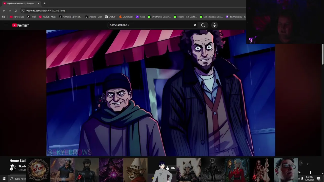Viewport: 324px width, 182px height.
Task: Select the white-haired cat-ear avatar
Action: coord(189,170)
